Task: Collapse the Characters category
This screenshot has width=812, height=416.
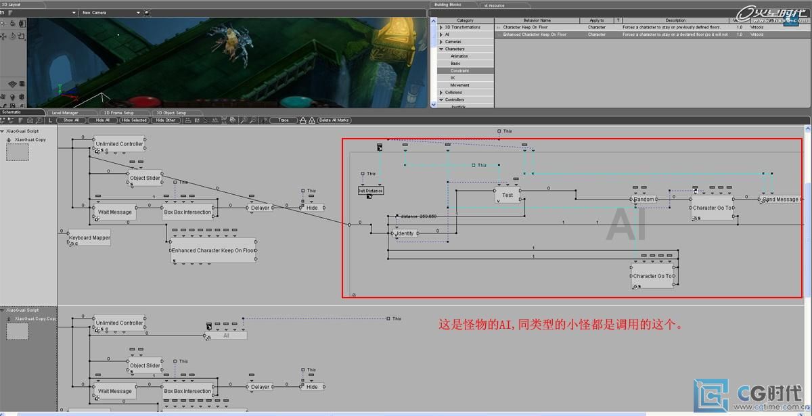Action: pyautogui.click(x=441, y=49)
